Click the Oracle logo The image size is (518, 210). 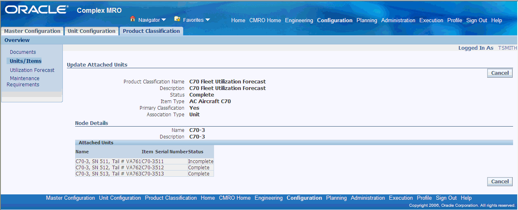[x=36, y=10]
